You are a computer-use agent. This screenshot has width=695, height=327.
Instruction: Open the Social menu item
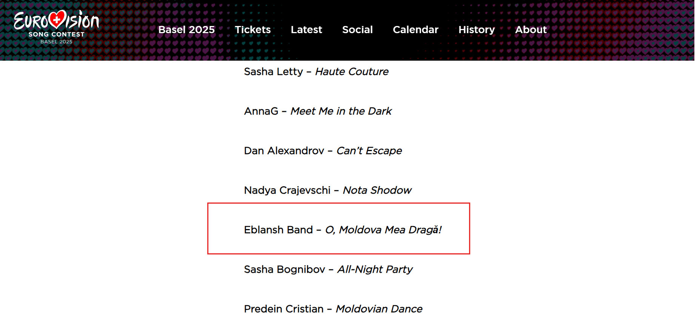coord(357,30)
